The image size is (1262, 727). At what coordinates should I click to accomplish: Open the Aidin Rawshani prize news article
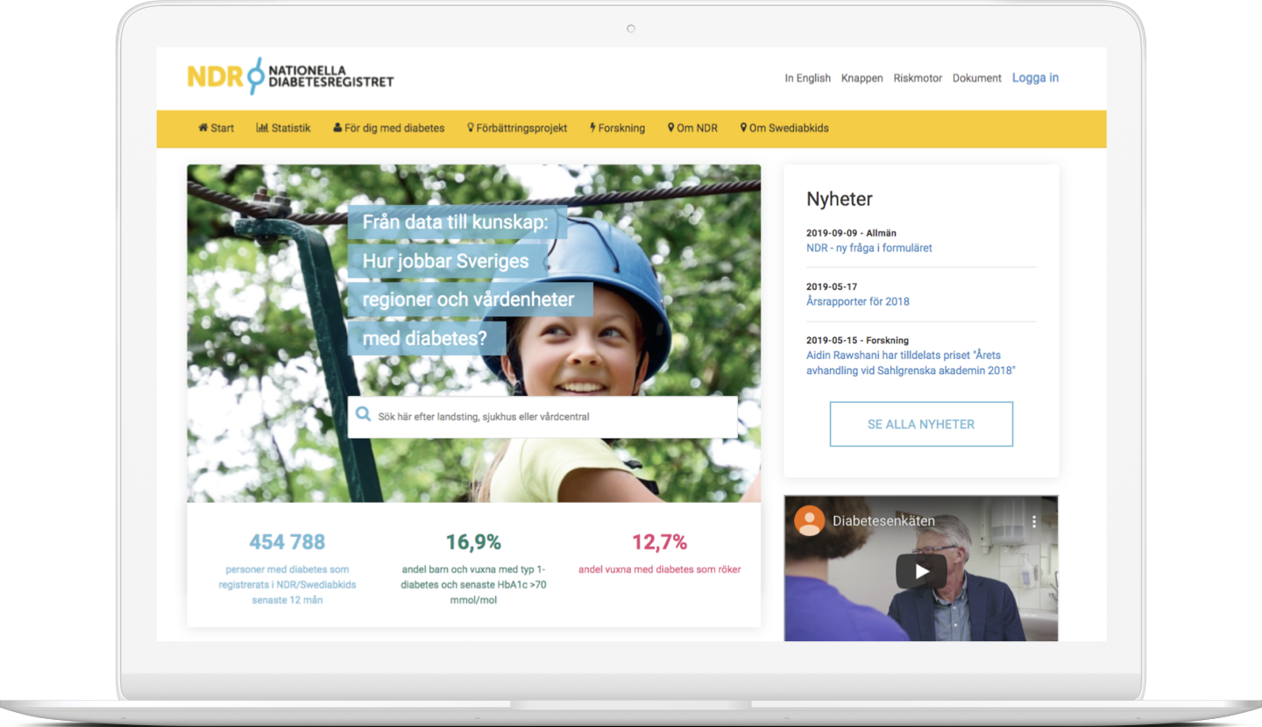tap(911, 363)
